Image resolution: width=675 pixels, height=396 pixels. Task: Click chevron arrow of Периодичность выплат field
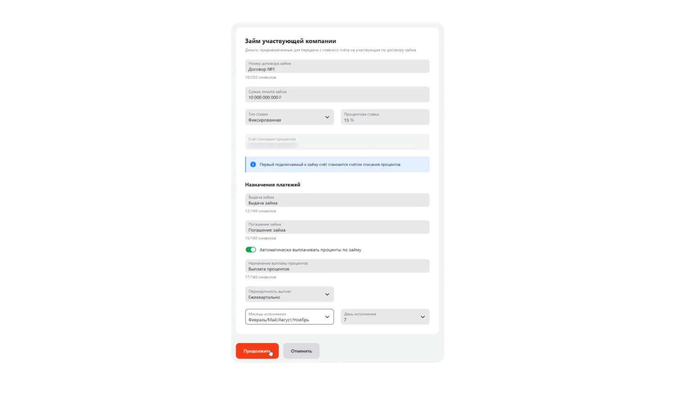[x=327, y=294]
